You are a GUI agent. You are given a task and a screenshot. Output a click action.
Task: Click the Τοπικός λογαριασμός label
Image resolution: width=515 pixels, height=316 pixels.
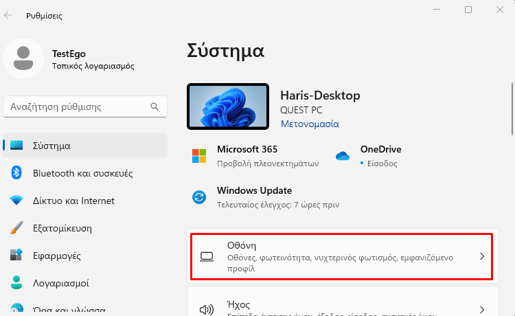(x=93, y=66)
